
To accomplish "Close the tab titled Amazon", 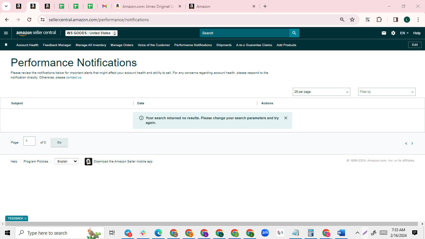I will pos(254,6).
